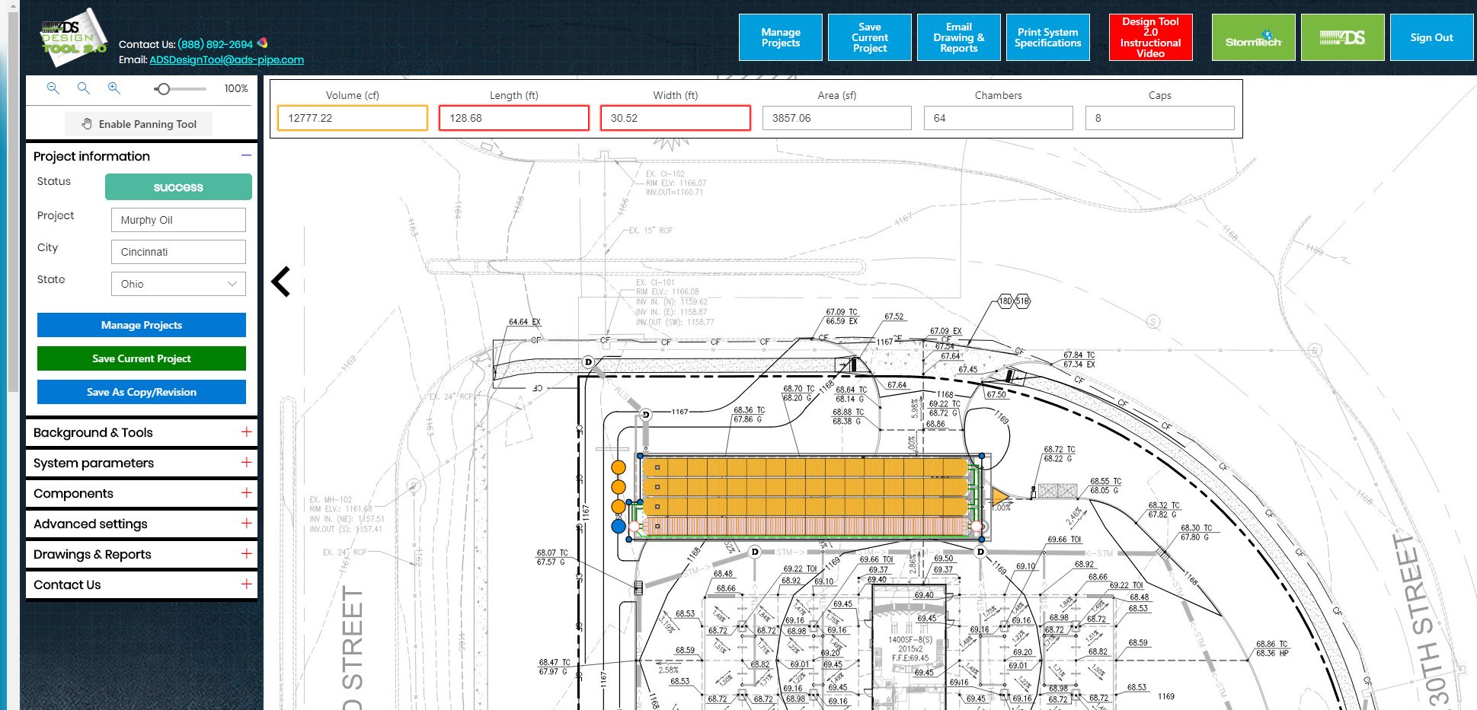
Task: Click the ADSDesignTool email link
Action: click(226, 59)
